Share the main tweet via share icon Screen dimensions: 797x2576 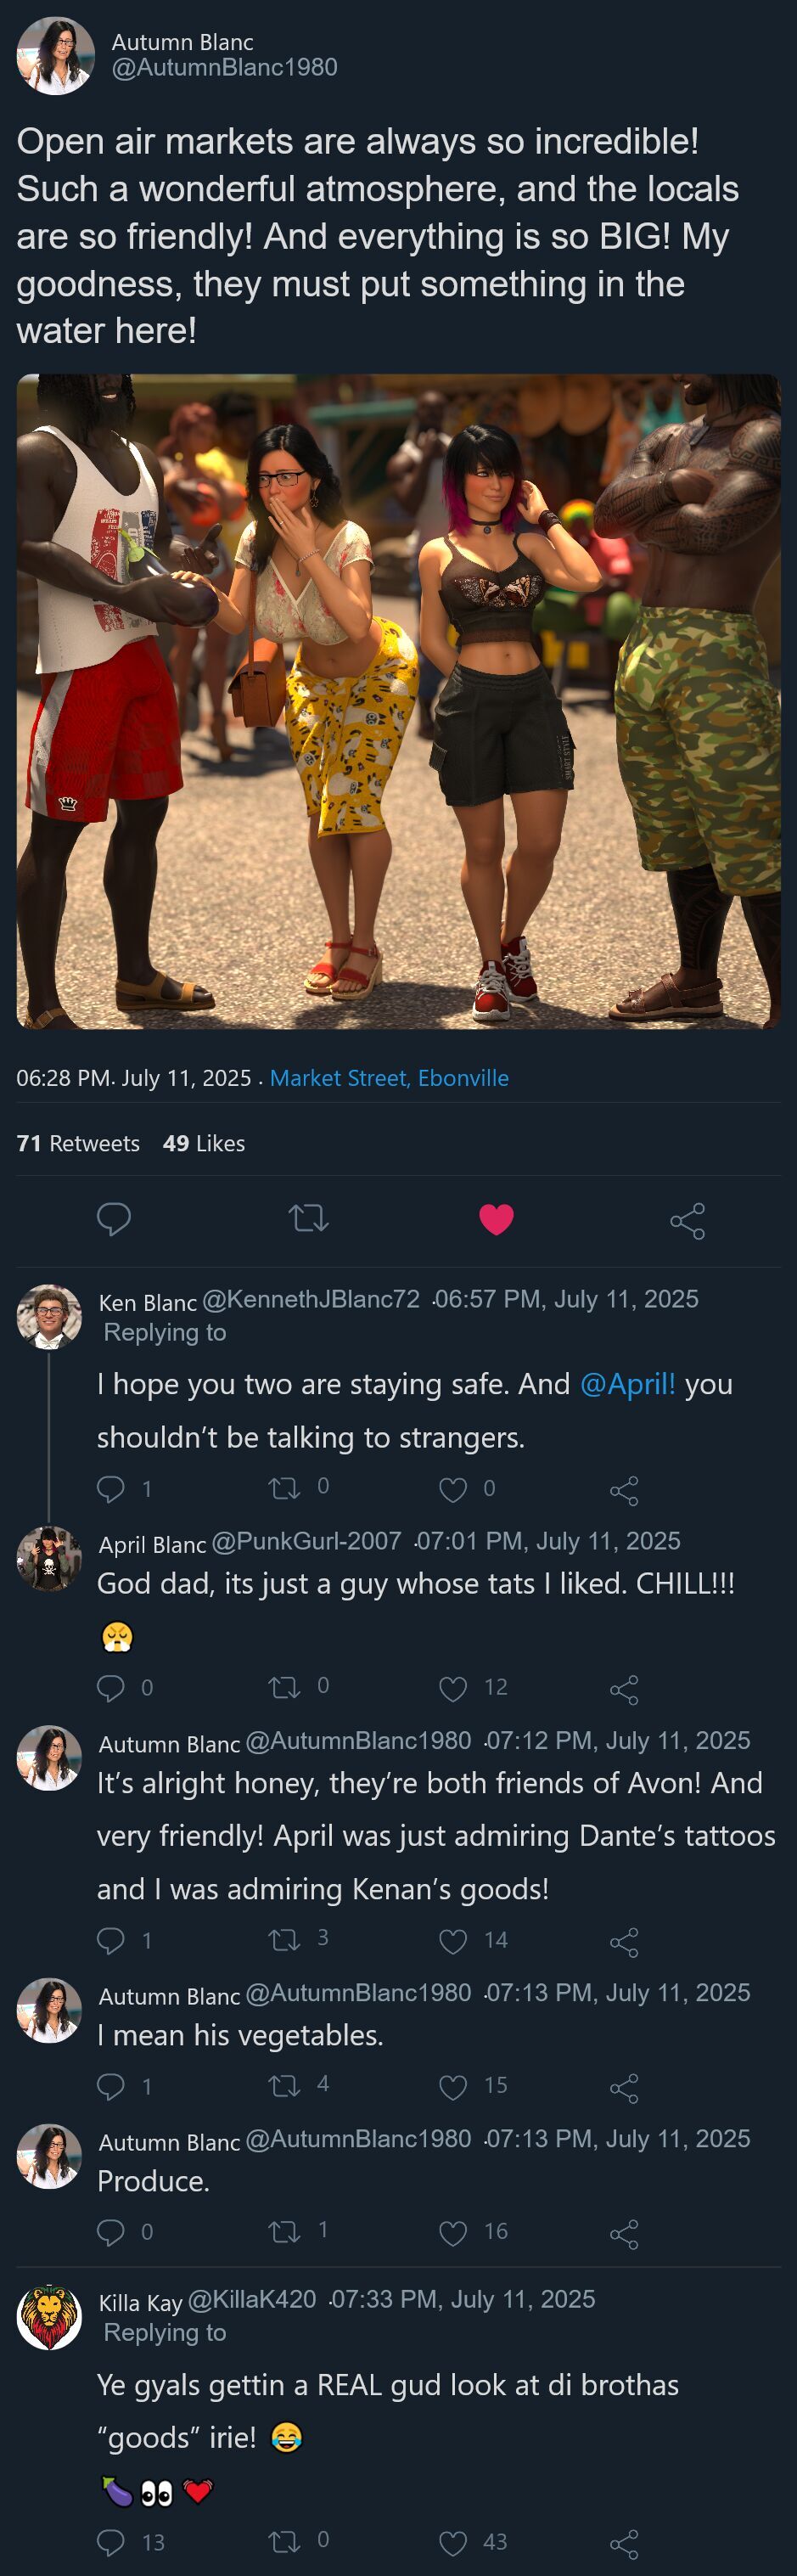point(687,1220)
